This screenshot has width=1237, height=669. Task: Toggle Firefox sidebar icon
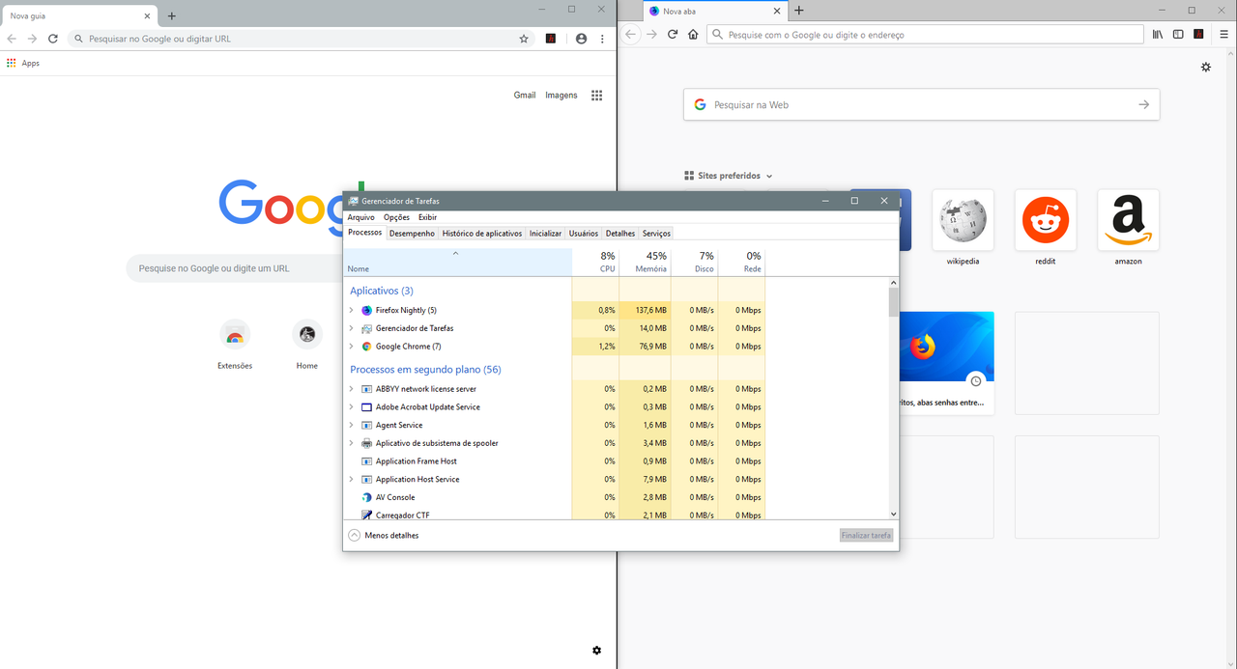[x=1178, y=35]
